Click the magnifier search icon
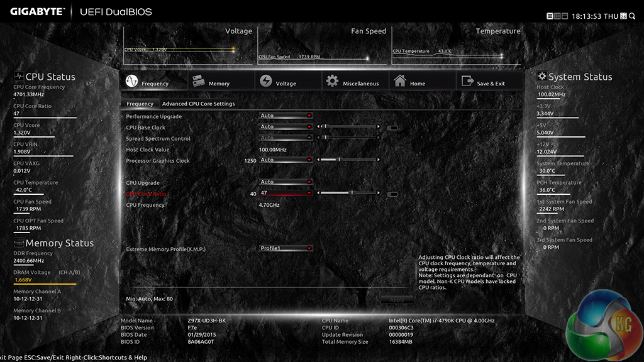The width and height of the screenshot is (644, 362). click(x=632, y=16)
